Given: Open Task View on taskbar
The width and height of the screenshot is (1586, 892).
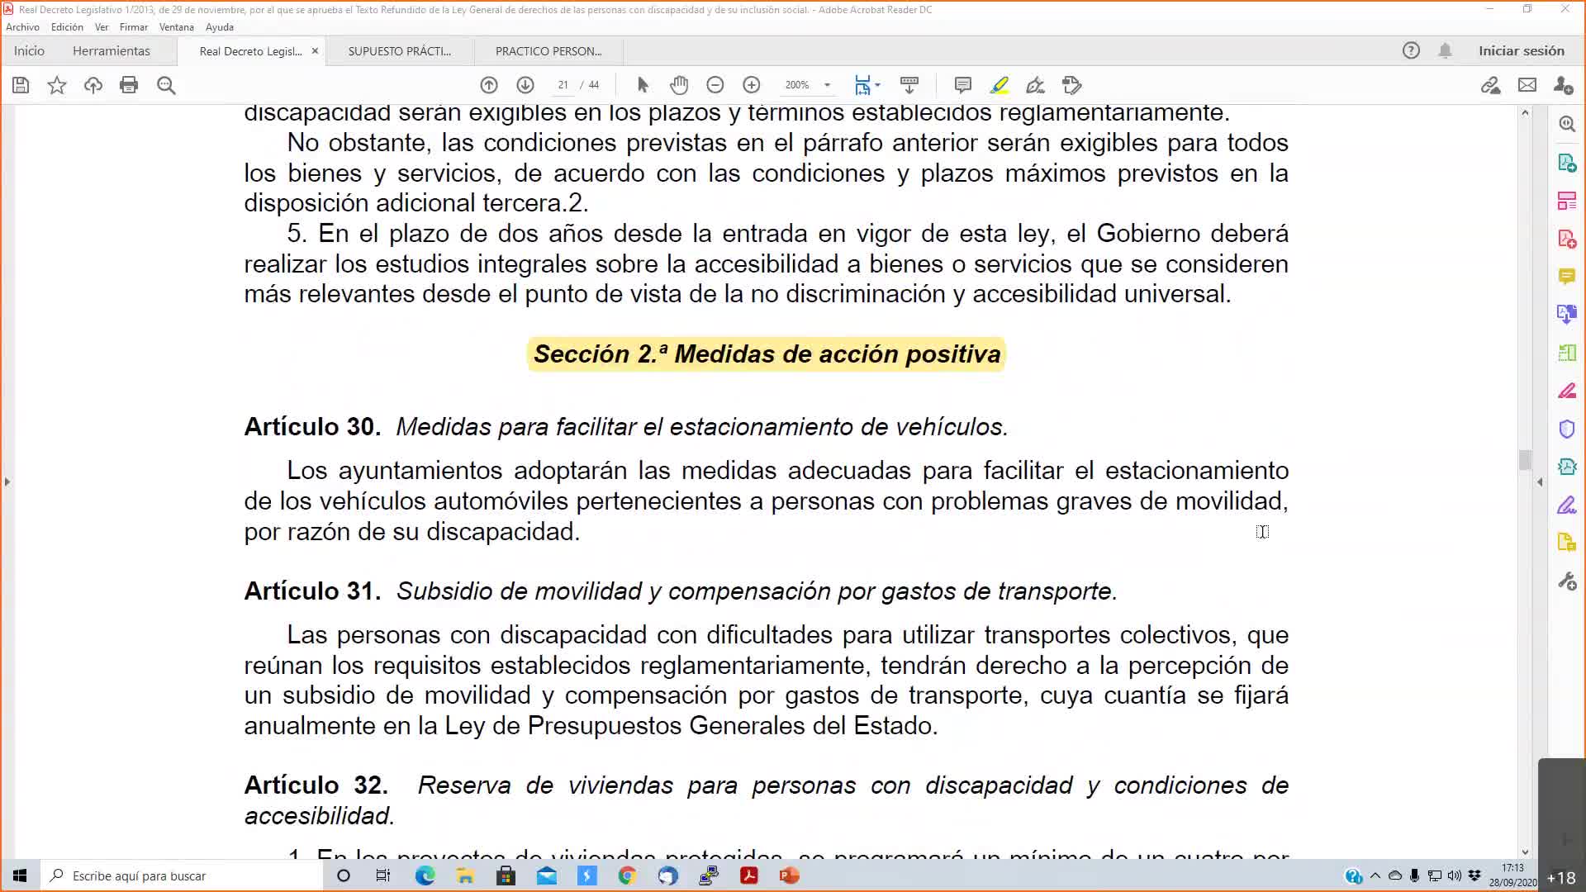Looking at the screenshot, I should tap(382, 875).
